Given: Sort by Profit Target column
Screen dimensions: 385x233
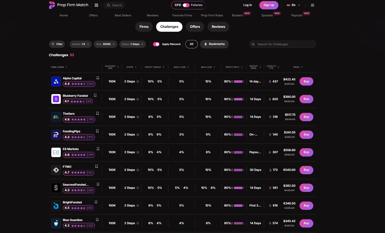Looking at the screenshot, I should point(155,67).
